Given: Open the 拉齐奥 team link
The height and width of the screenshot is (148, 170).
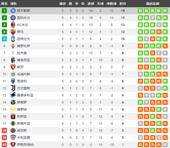Looking at the screenshot, I should click(x=22, y=53).
